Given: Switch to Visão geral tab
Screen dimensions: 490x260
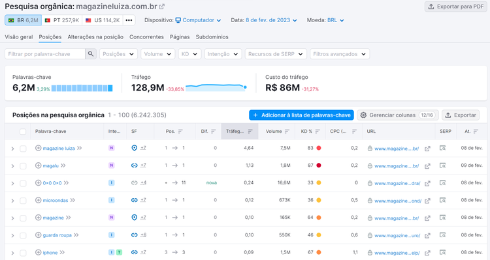Looking at the screenshot, I should pyautogui.click(x=19, y=36).
